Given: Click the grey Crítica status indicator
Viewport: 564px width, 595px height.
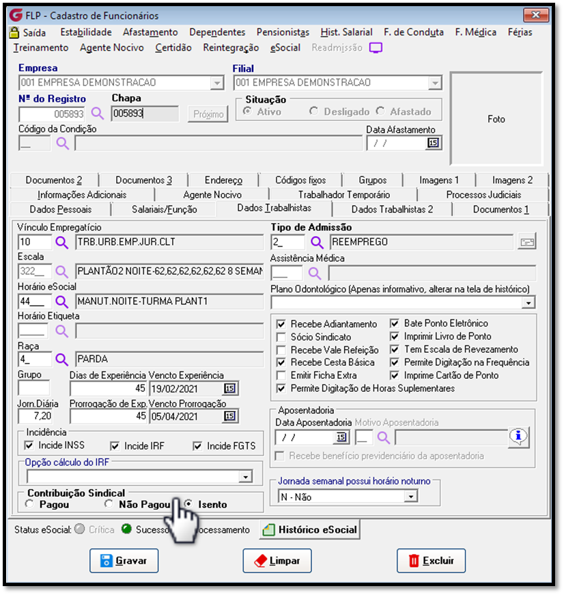Looking at the screenshot, I should [x=79, y=529].
